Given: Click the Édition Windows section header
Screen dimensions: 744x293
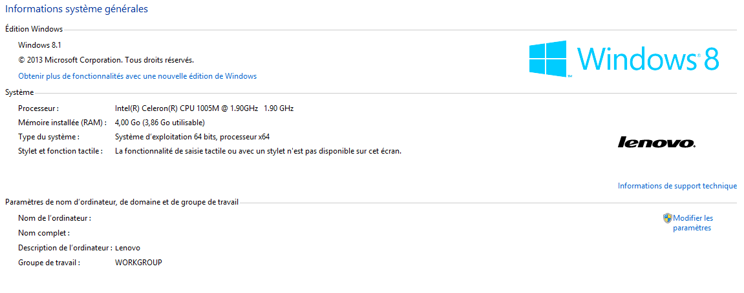Looking at the screenshot, I should click(x=34, y=29).
